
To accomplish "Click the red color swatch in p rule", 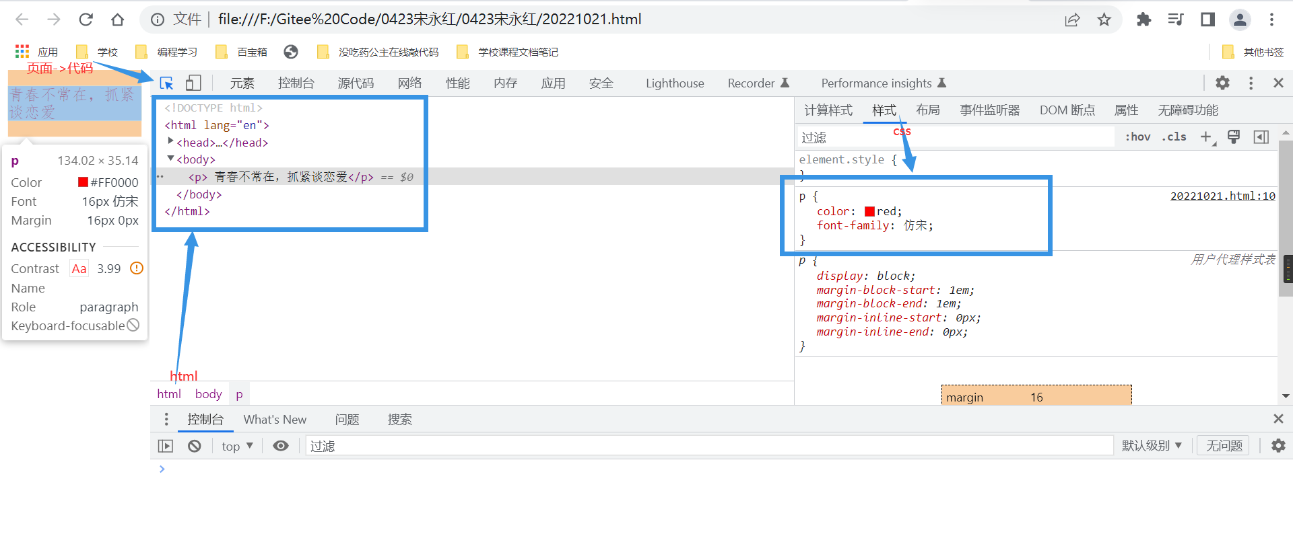I will 869,211.
